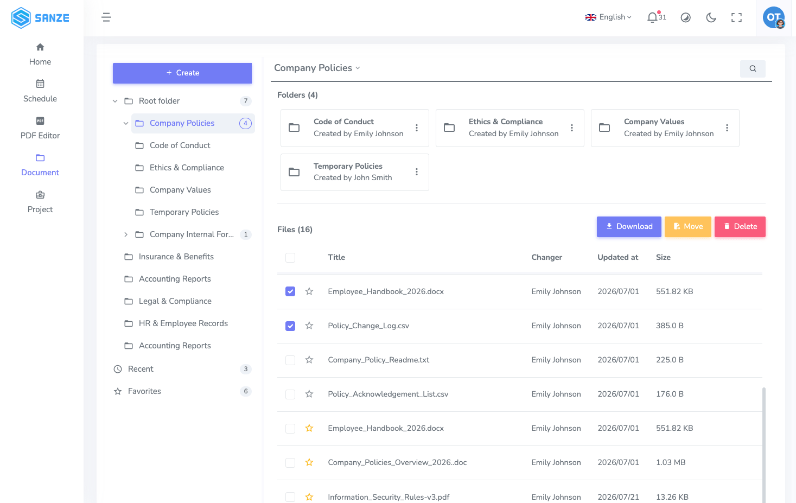Uncheck Policy_Change_Log.csv checkbox
The height and width of the screenshot is (503, 796).
(x=290, y=326)
